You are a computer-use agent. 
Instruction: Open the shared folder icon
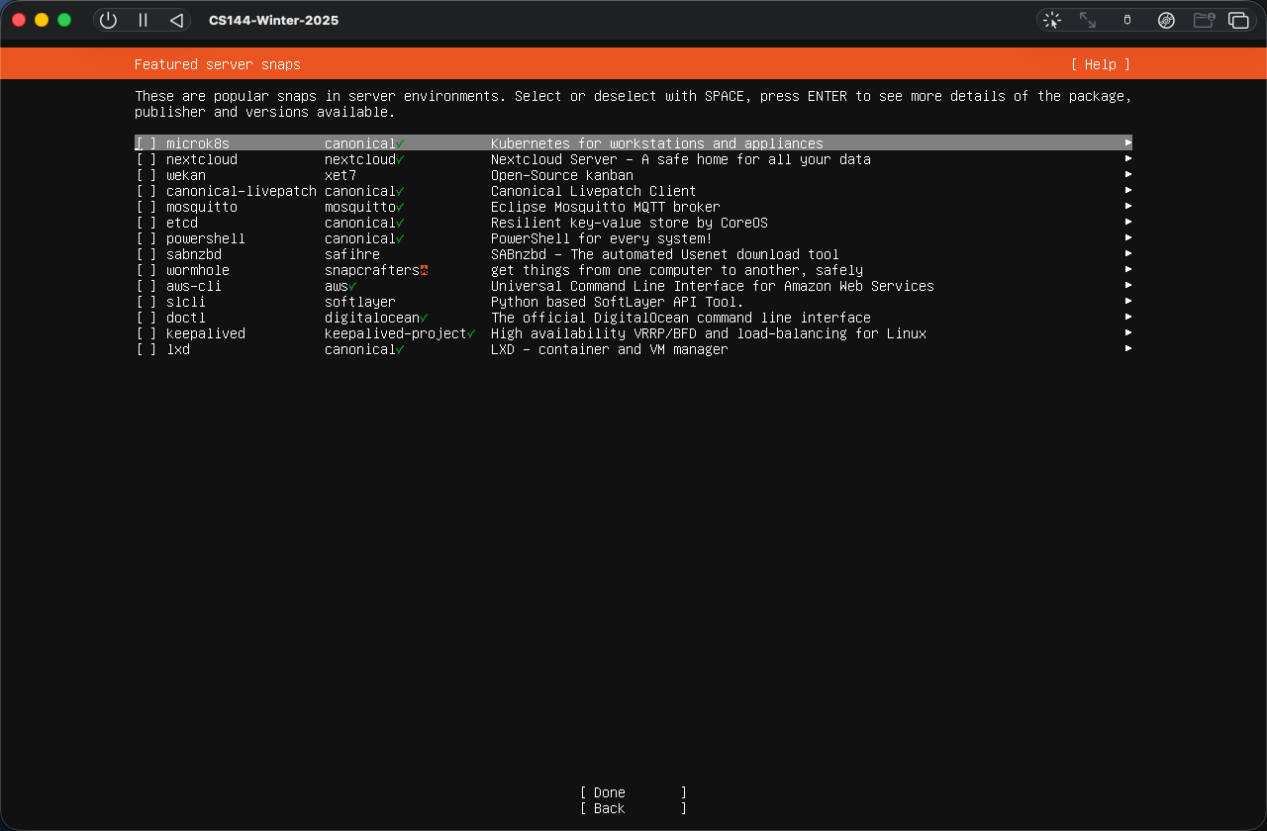(x=1204, y=20)
